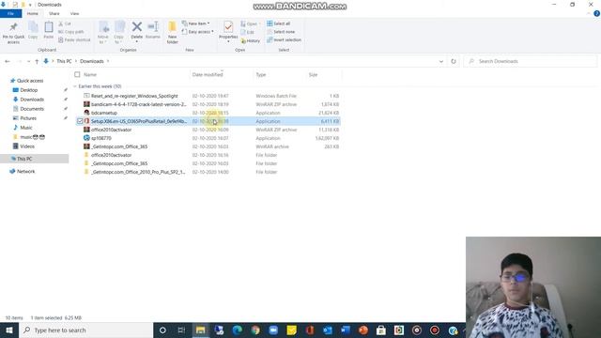
Task: Click This PC in the address breadcrumb
Action: click(64, 61)
